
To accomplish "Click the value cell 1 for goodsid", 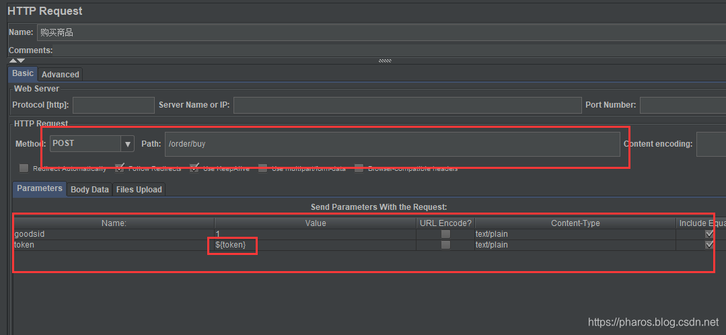I will pyautogui.click(x=315, y=235).
